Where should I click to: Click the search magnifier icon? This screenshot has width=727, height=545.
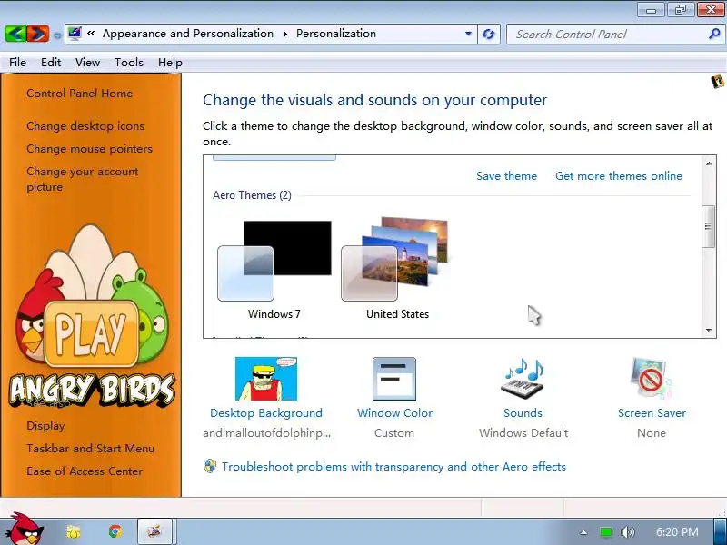[714, 34]
